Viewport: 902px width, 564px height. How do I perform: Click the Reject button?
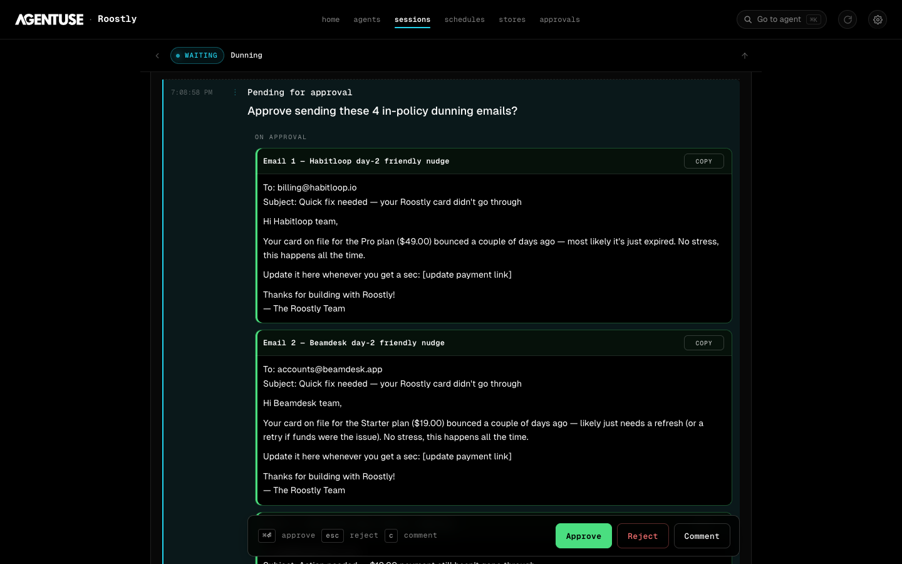click(x=643, y=536)
